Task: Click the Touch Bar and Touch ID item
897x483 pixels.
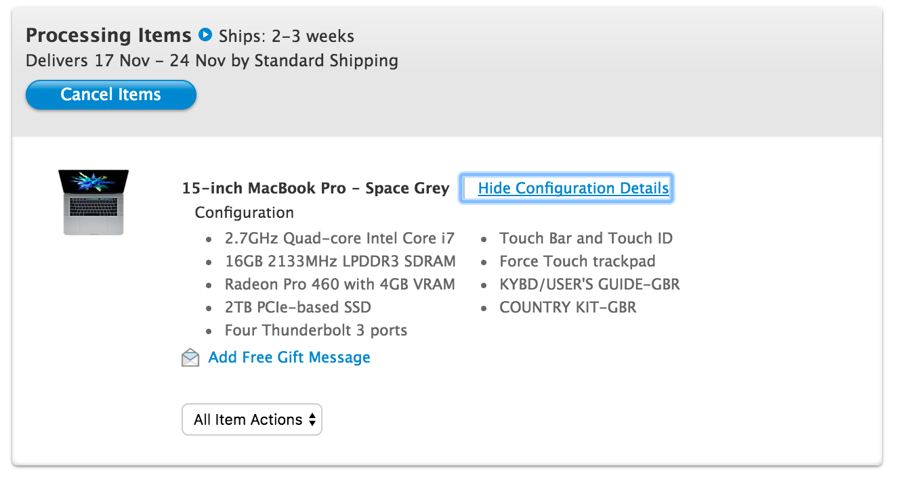Action: pyautogui.click(x=586, y=238)
